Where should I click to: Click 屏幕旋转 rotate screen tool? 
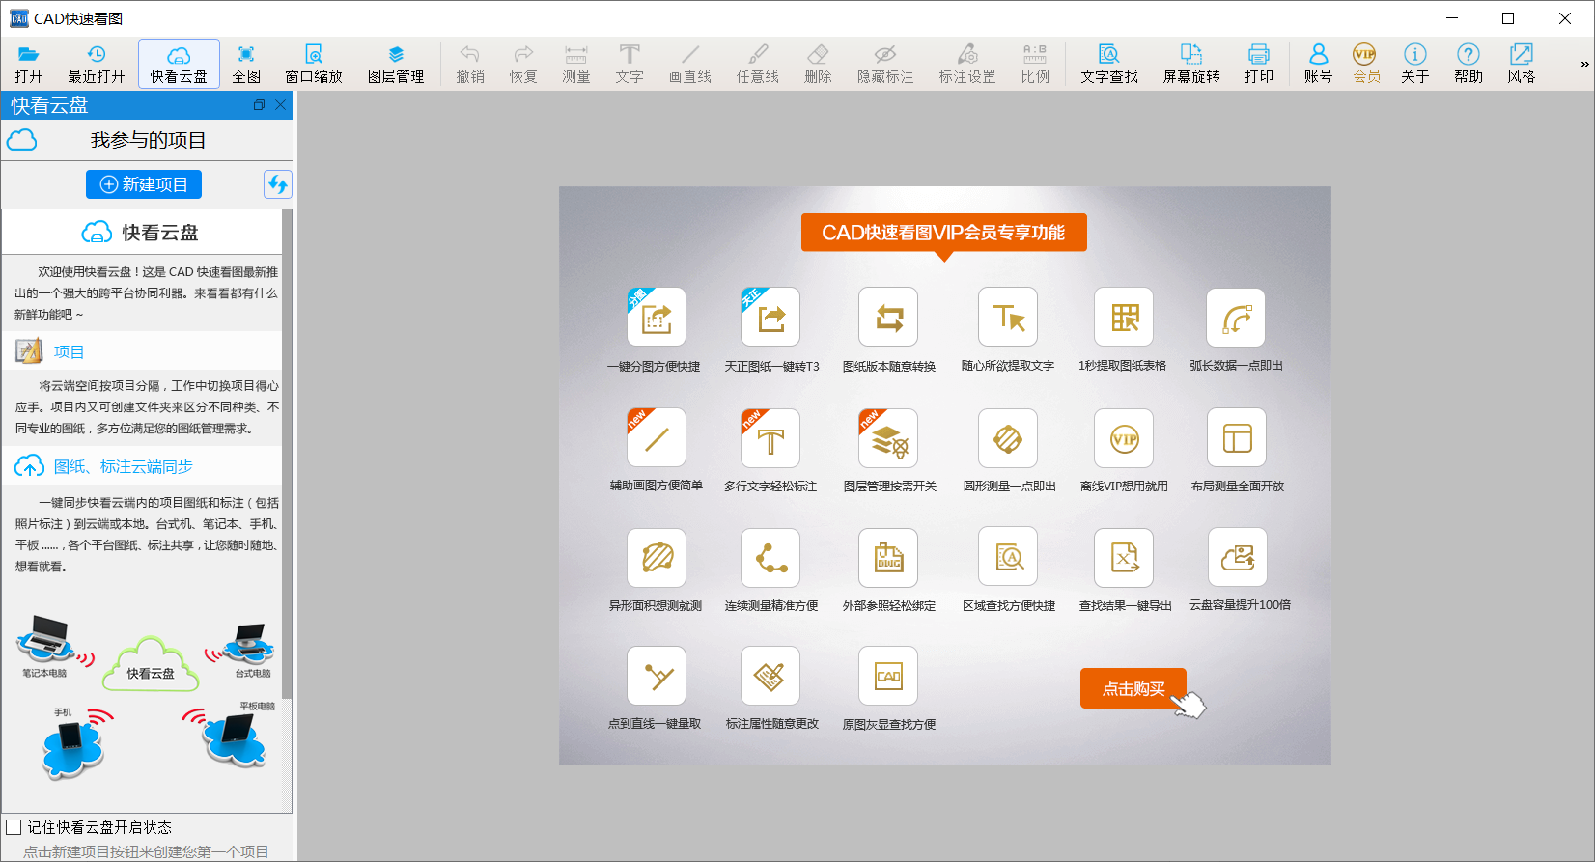pos(1191,65)
